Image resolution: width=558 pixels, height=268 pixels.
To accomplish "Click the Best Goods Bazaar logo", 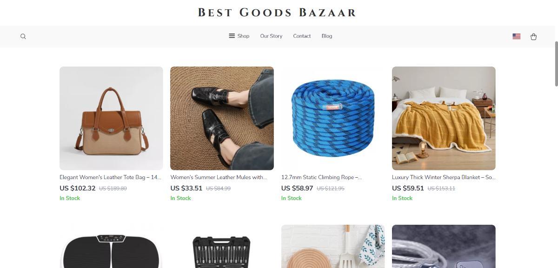I will (277, 13).
